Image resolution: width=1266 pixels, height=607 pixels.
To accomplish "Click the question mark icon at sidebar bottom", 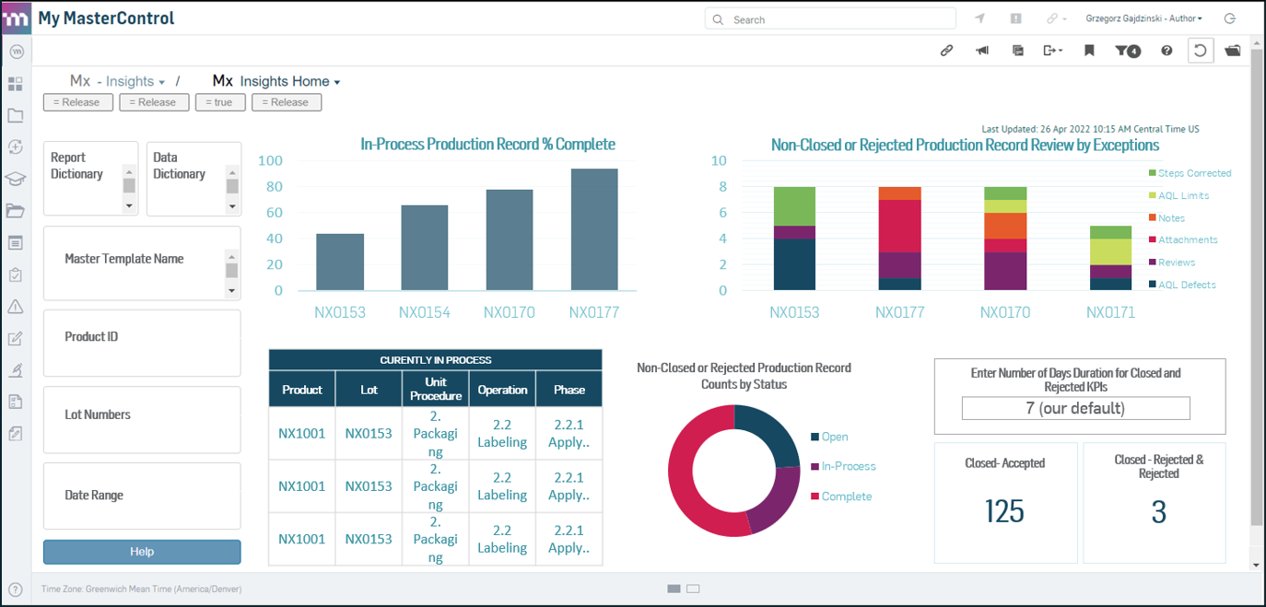I will click(x=16, y=589).
